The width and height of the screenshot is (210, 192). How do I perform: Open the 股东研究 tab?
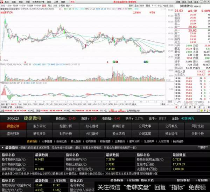pyautogui.click(x=40, y=126)
